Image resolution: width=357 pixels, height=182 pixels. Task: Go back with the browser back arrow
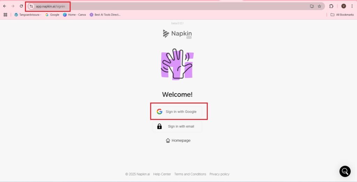coord(5,6)
